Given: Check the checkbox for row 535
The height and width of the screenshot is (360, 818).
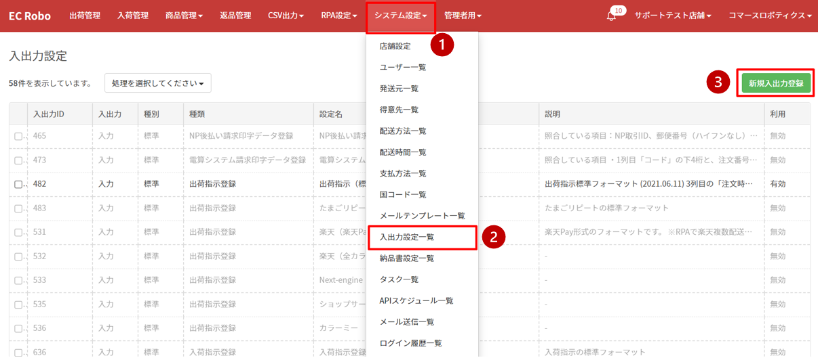Looking at the screenshot, I should [18, 305].
